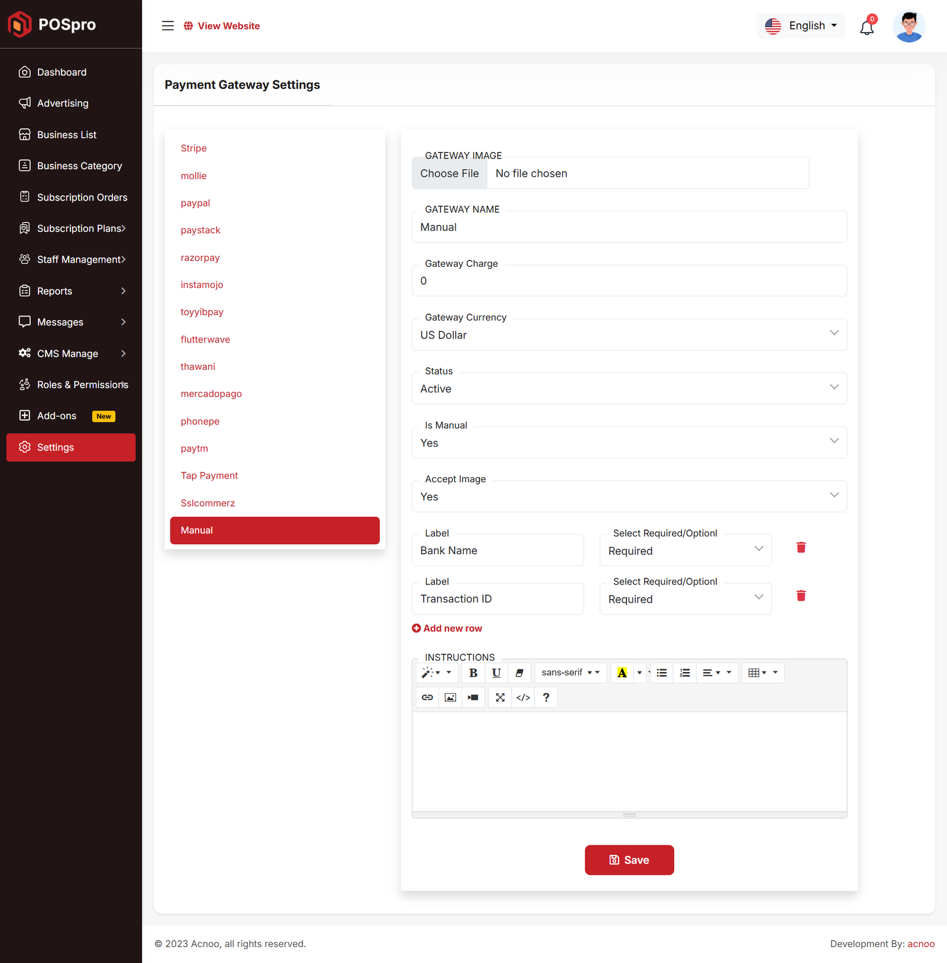Click the yellow highlight color button
The image size is (947, 963).
point(622,673)
